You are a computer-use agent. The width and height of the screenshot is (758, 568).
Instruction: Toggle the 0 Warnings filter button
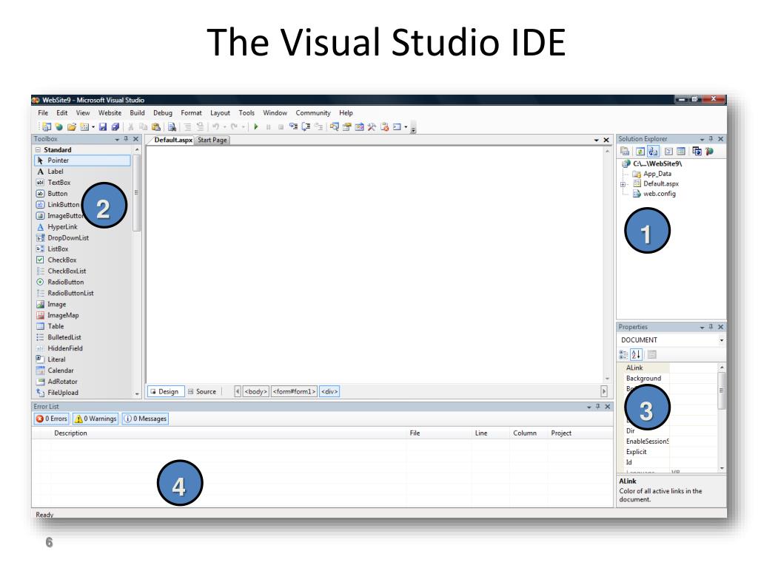pos(95,419)
